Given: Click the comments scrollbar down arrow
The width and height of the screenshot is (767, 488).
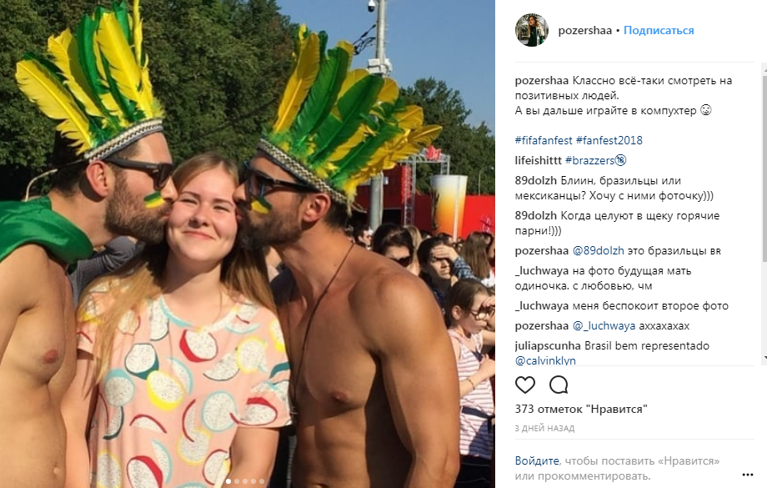Looking at the screenshot, I should [764, 359].
